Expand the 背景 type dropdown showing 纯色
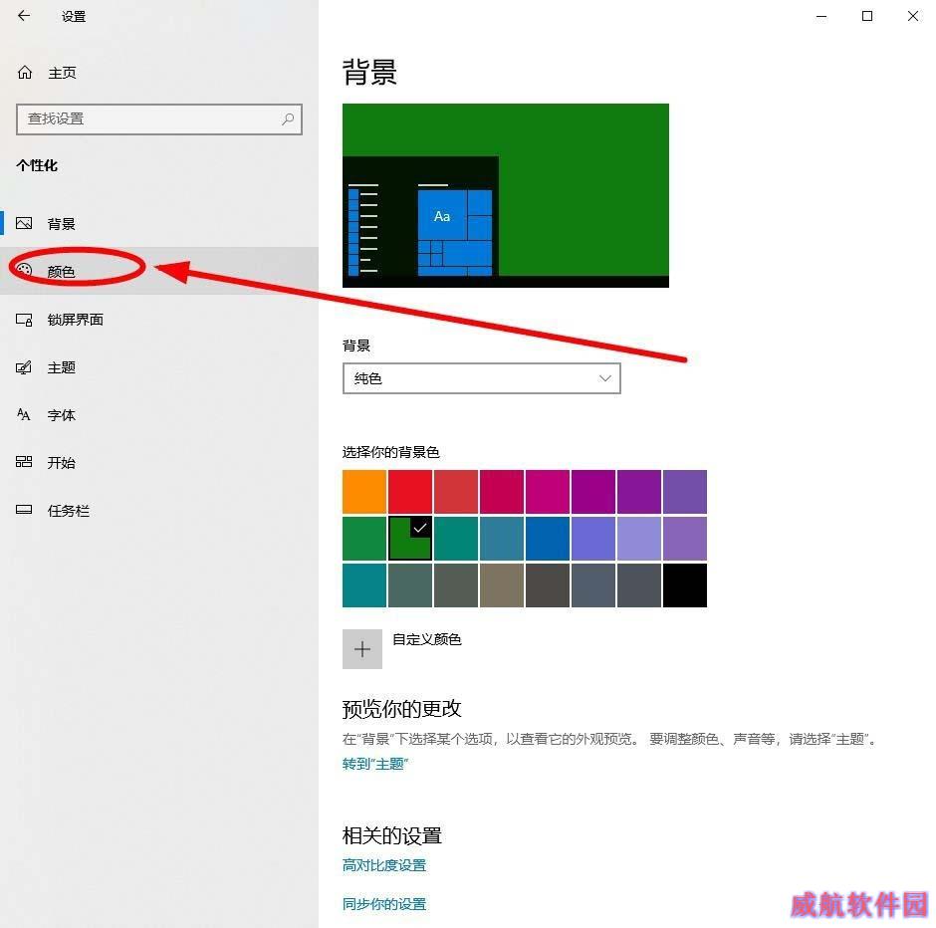The width and height of the screenshot is (936, 928). coord(482,378)
